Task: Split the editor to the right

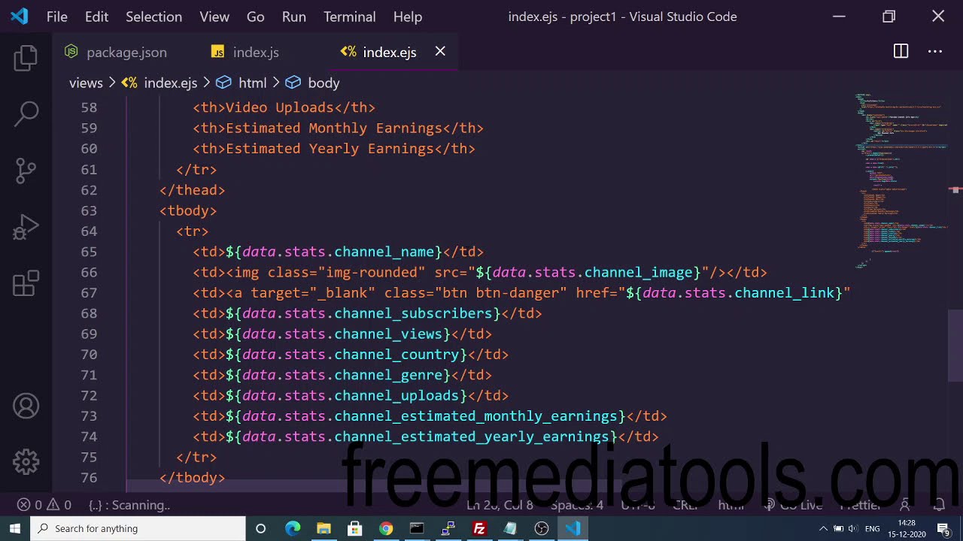Action: (901, 51)
